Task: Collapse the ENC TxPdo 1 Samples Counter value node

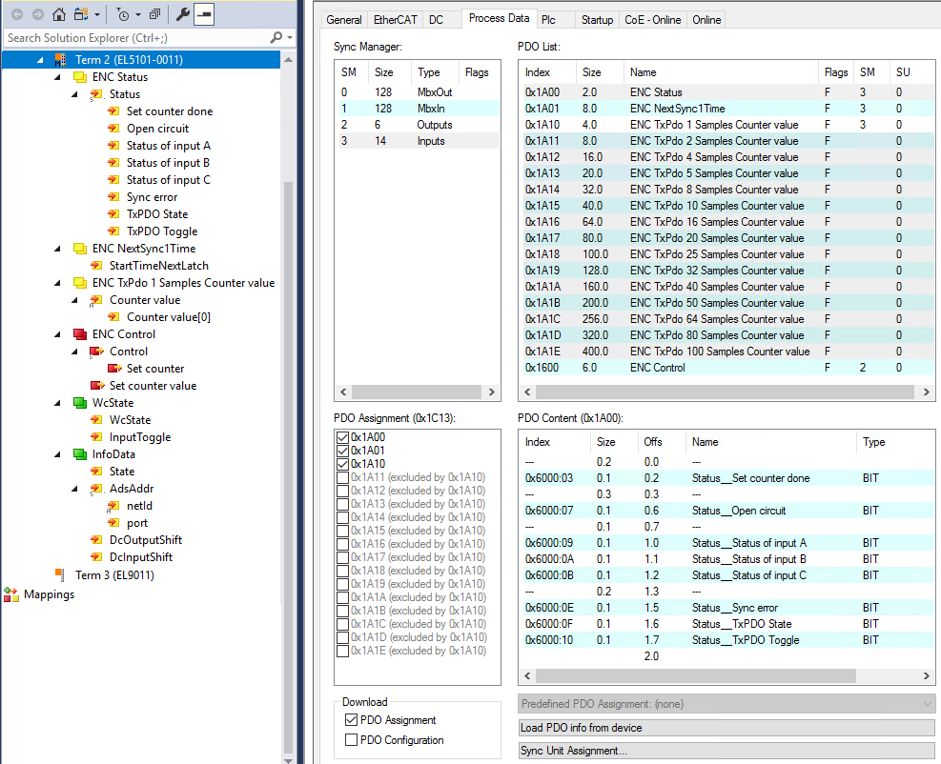Action: coord(57,283)
